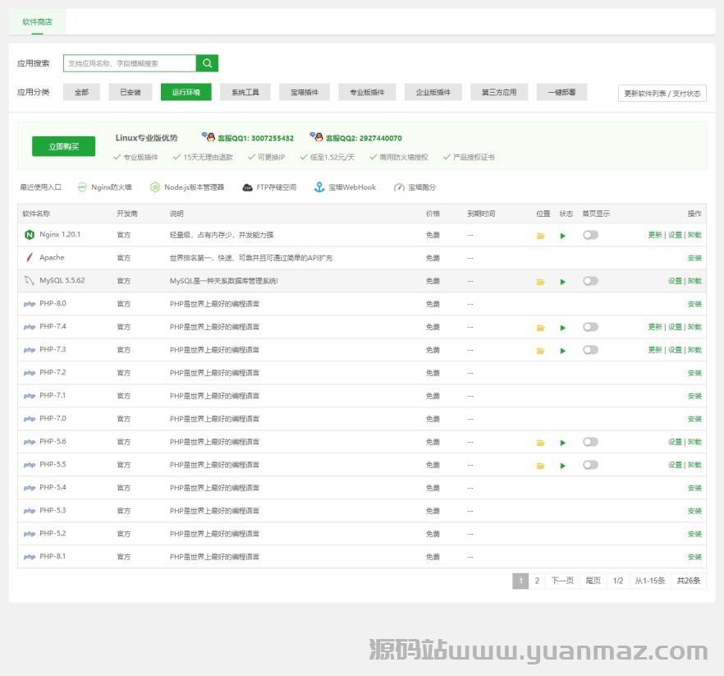This screenshot has width=724, height=676.
Task: Open PHP-5.5 folder location icon
Action: tap(540, 466)
